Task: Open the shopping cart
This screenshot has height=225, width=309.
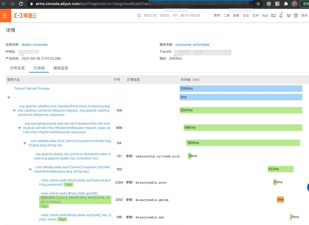Action: [288, 16]
